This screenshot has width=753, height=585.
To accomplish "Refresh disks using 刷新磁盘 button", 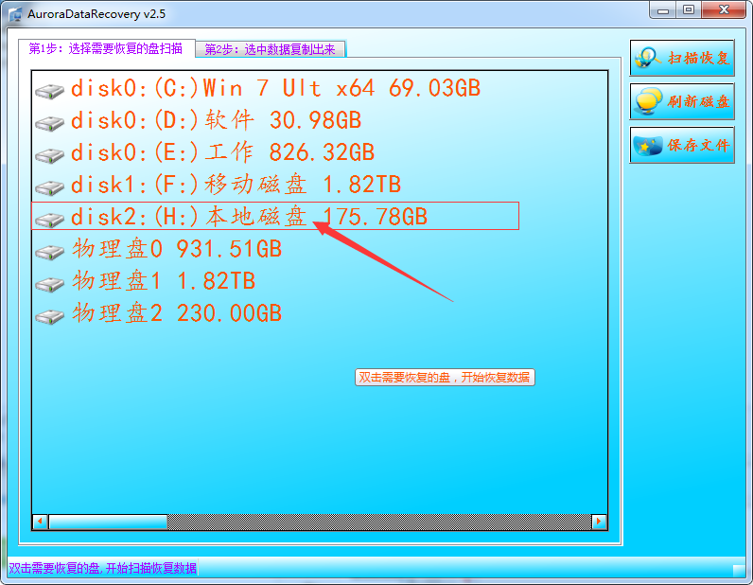I will coord(682,101).
